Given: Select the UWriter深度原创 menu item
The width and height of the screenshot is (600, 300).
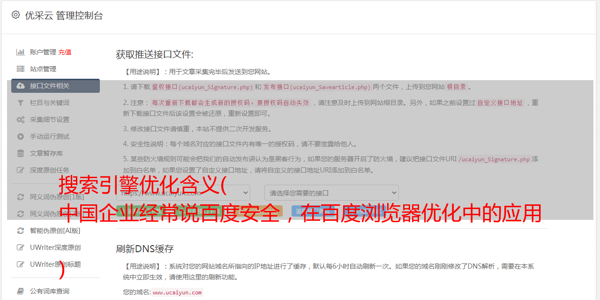Looking at the screenshot, I should tap(55, 247).
